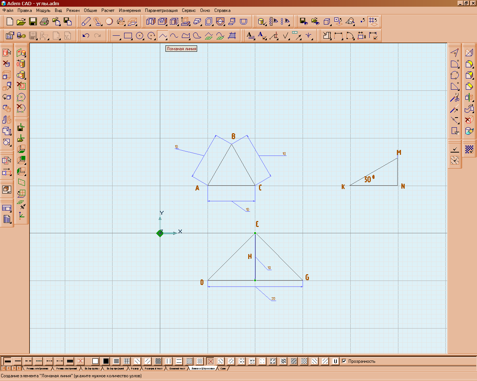Click the 3D view box icon in the left toolbar

pos(7,190)
